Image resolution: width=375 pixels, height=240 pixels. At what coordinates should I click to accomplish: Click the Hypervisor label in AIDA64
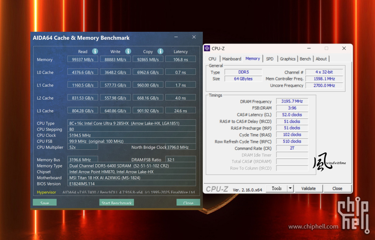(46, 192)
